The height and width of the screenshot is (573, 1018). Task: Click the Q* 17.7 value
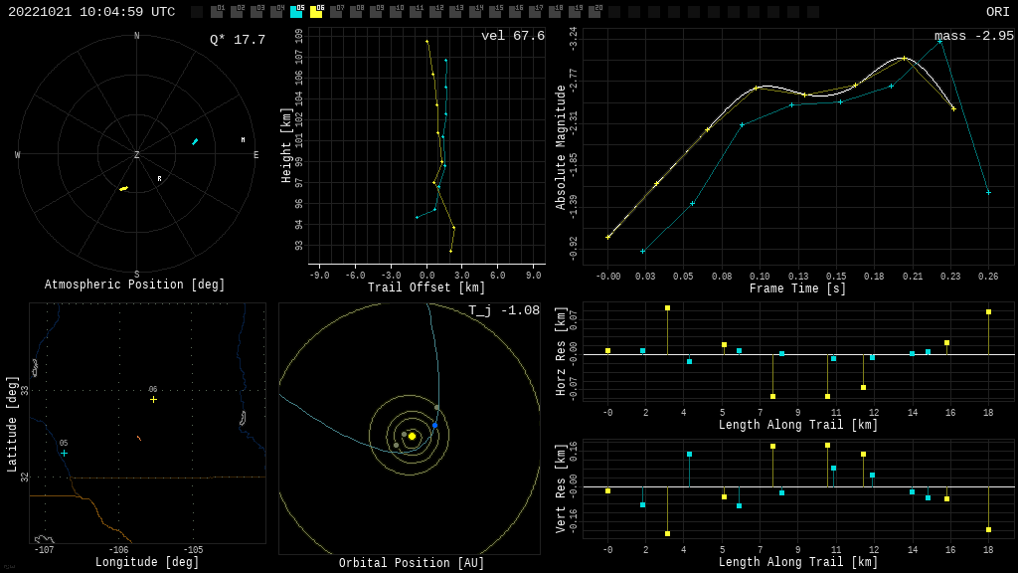point(237,40)
